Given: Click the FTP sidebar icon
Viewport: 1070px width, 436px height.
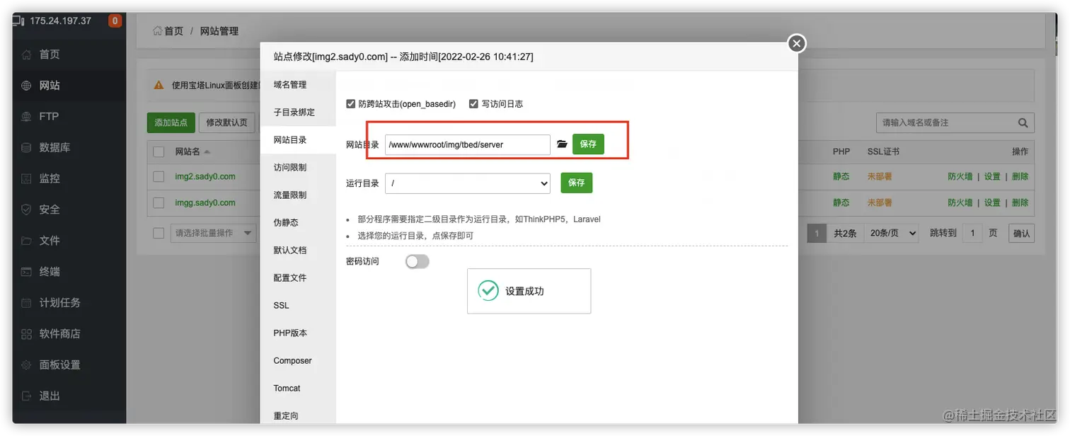Looking at the screenshot, I should 27,117.
